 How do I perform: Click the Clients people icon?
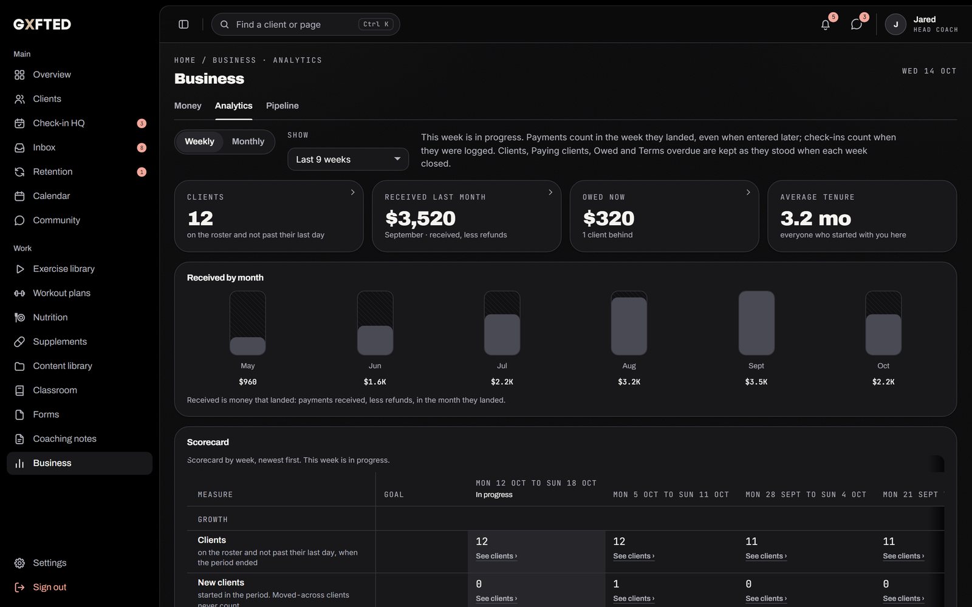coord(19,99)
